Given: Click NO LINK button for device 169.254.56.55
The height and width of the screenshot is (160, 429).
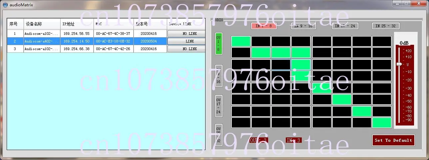Looking at the screenshot, I should (x=186, y=34).
